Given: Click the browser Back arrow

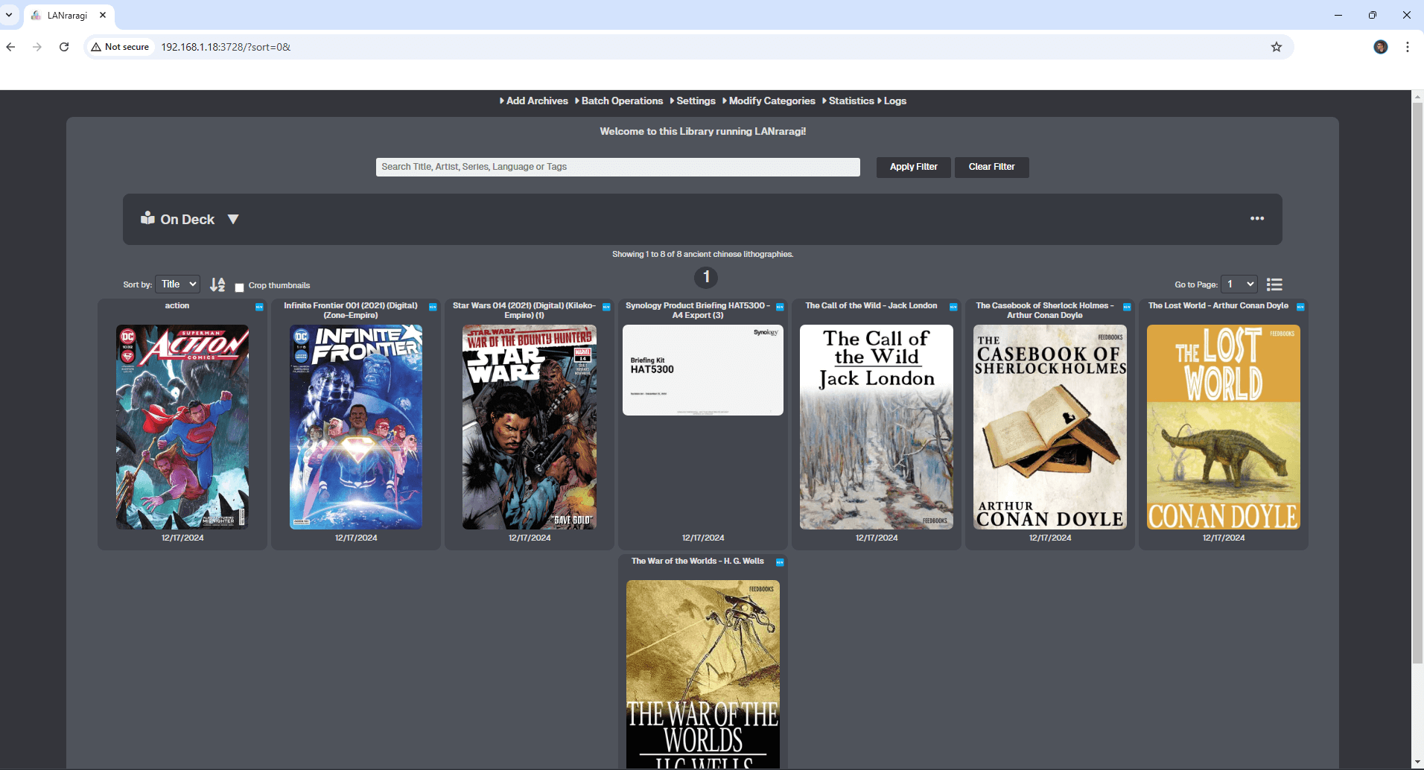Looking at the screenshot, I should pos(10,47).
